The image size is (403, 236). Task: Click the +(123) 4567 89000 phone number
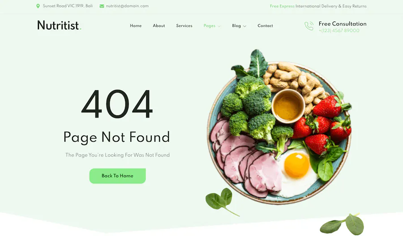339,30
